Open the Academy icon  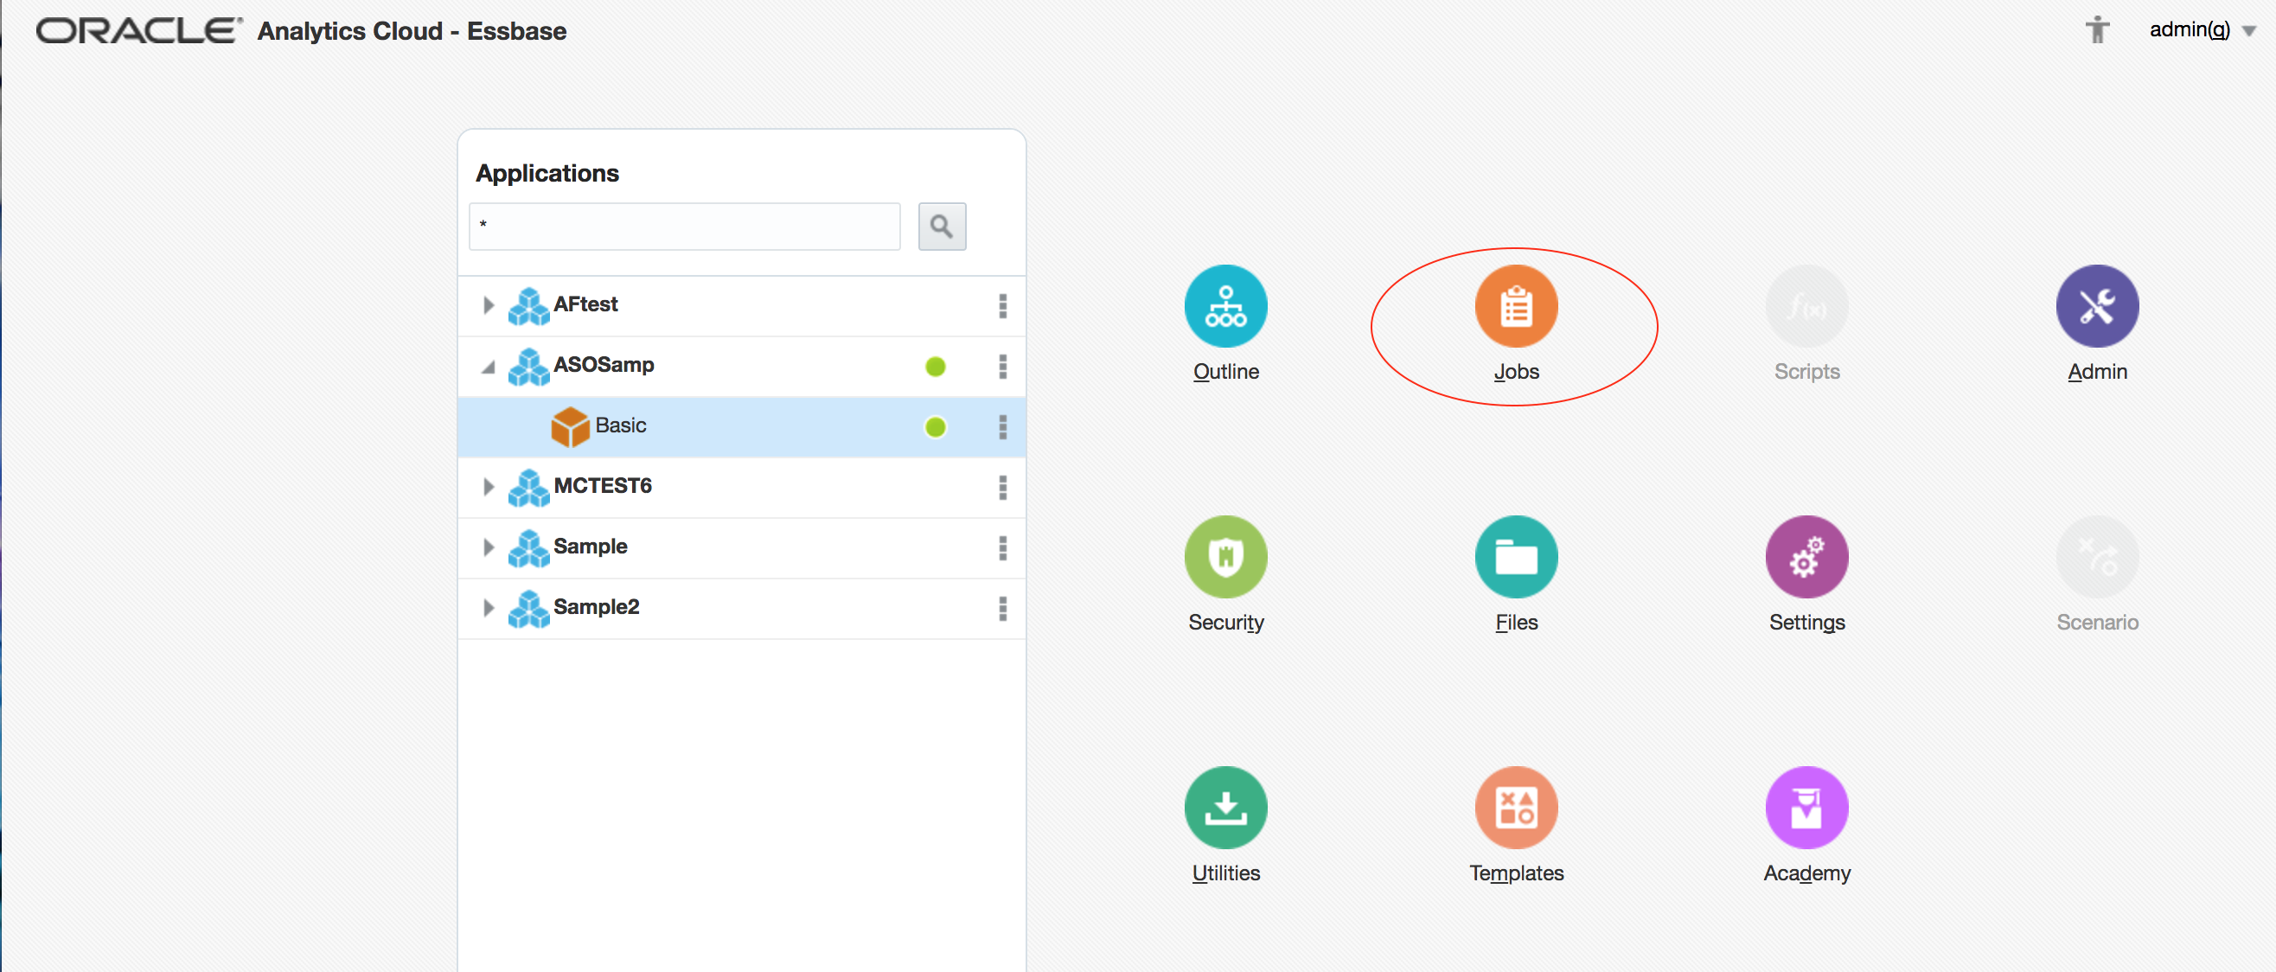click(x=1806, y=808)
